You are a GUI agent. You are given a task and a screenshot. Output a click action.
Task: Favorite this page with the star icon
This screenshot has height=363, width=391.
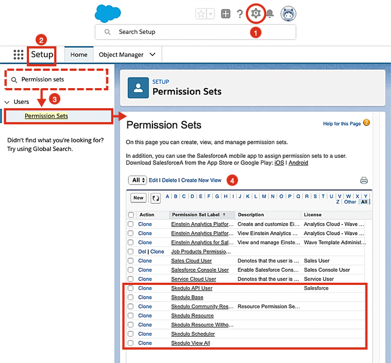tap(201, 14)
